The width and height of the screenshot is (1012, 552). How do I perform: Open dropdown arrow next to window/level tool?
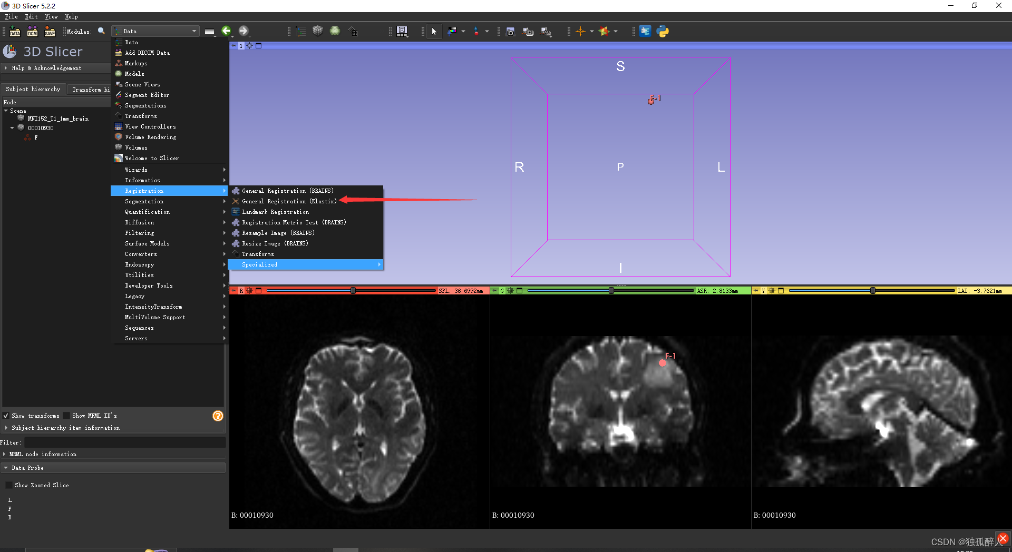click(463, 31)
